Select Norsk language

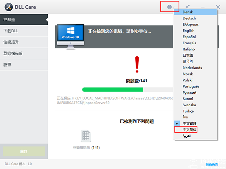(x=195, y=74)
